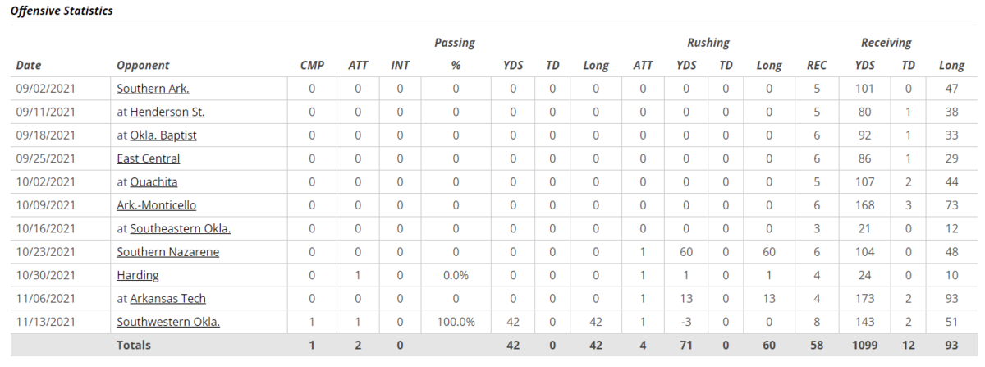Select the Southern Nazarene link

tap(168, 252)
